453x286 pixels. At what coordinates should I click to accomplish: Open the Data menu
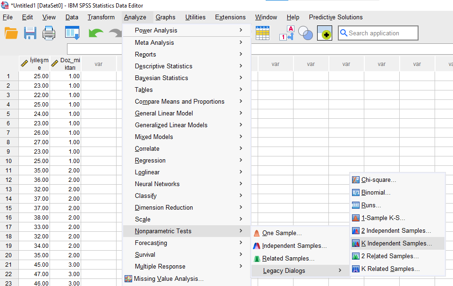pyautogui.click(x=72, y=17)
